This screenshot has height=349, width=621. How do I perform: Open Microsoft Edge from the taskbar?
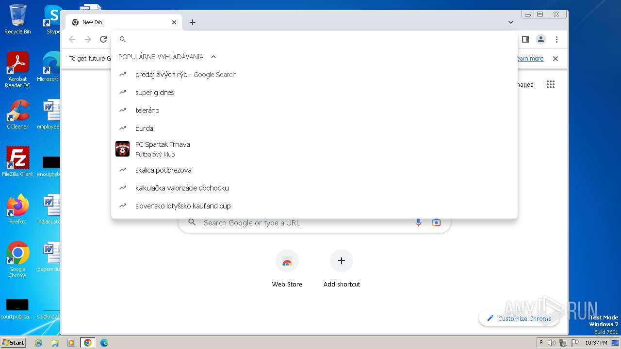click(x=104, y=343)
